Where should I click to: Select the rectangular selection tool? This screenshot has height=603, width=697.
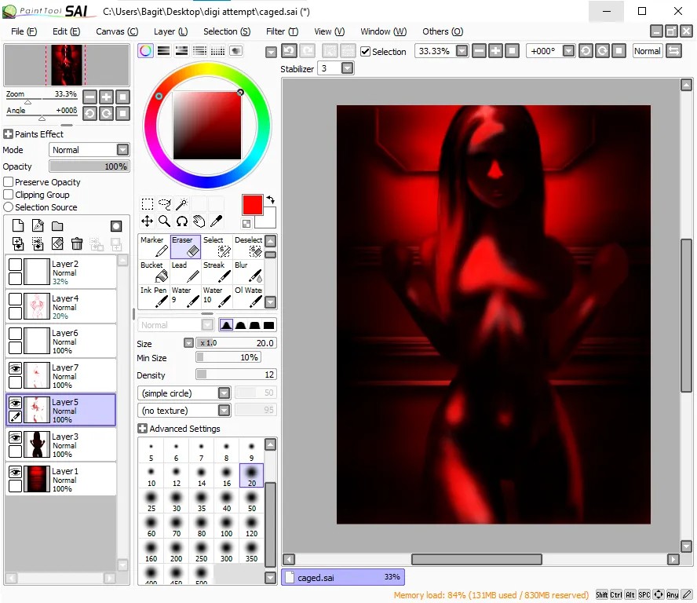pyautogui.click(x=147, y=204)
